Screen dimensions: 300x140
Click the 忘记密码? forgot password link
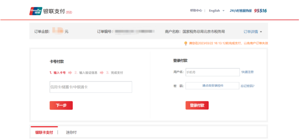247,86
